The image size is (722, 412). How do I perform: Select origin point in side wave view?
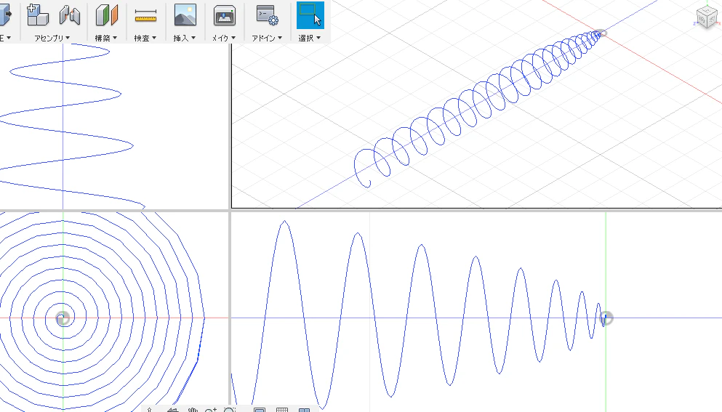[x=606, y=318]
